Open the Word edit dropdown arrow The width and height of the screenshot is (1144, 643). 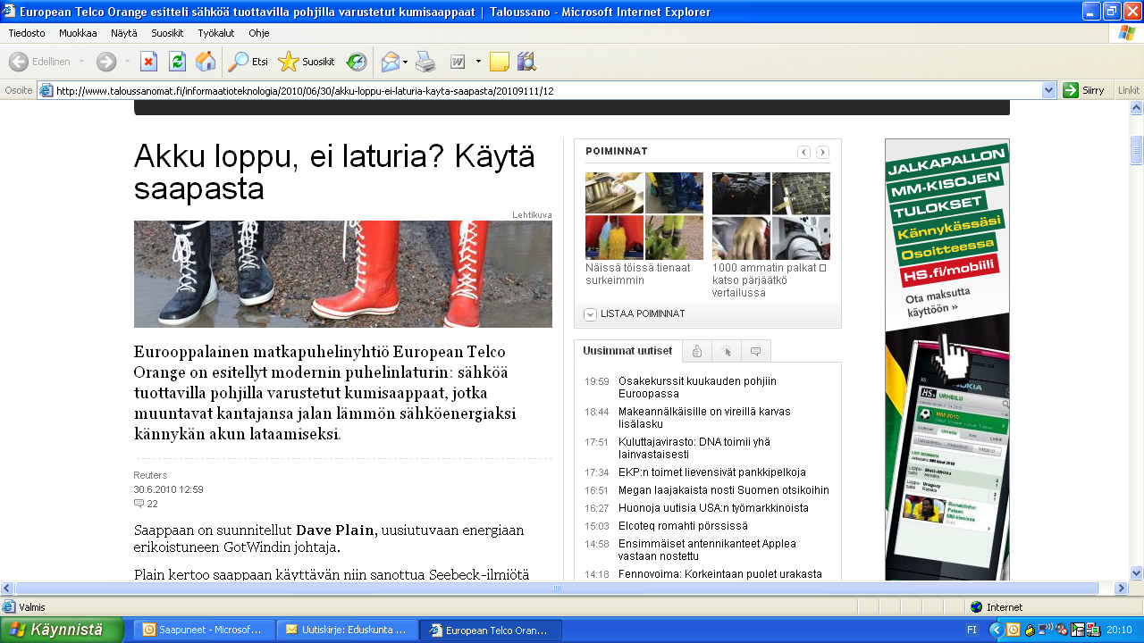478,62
